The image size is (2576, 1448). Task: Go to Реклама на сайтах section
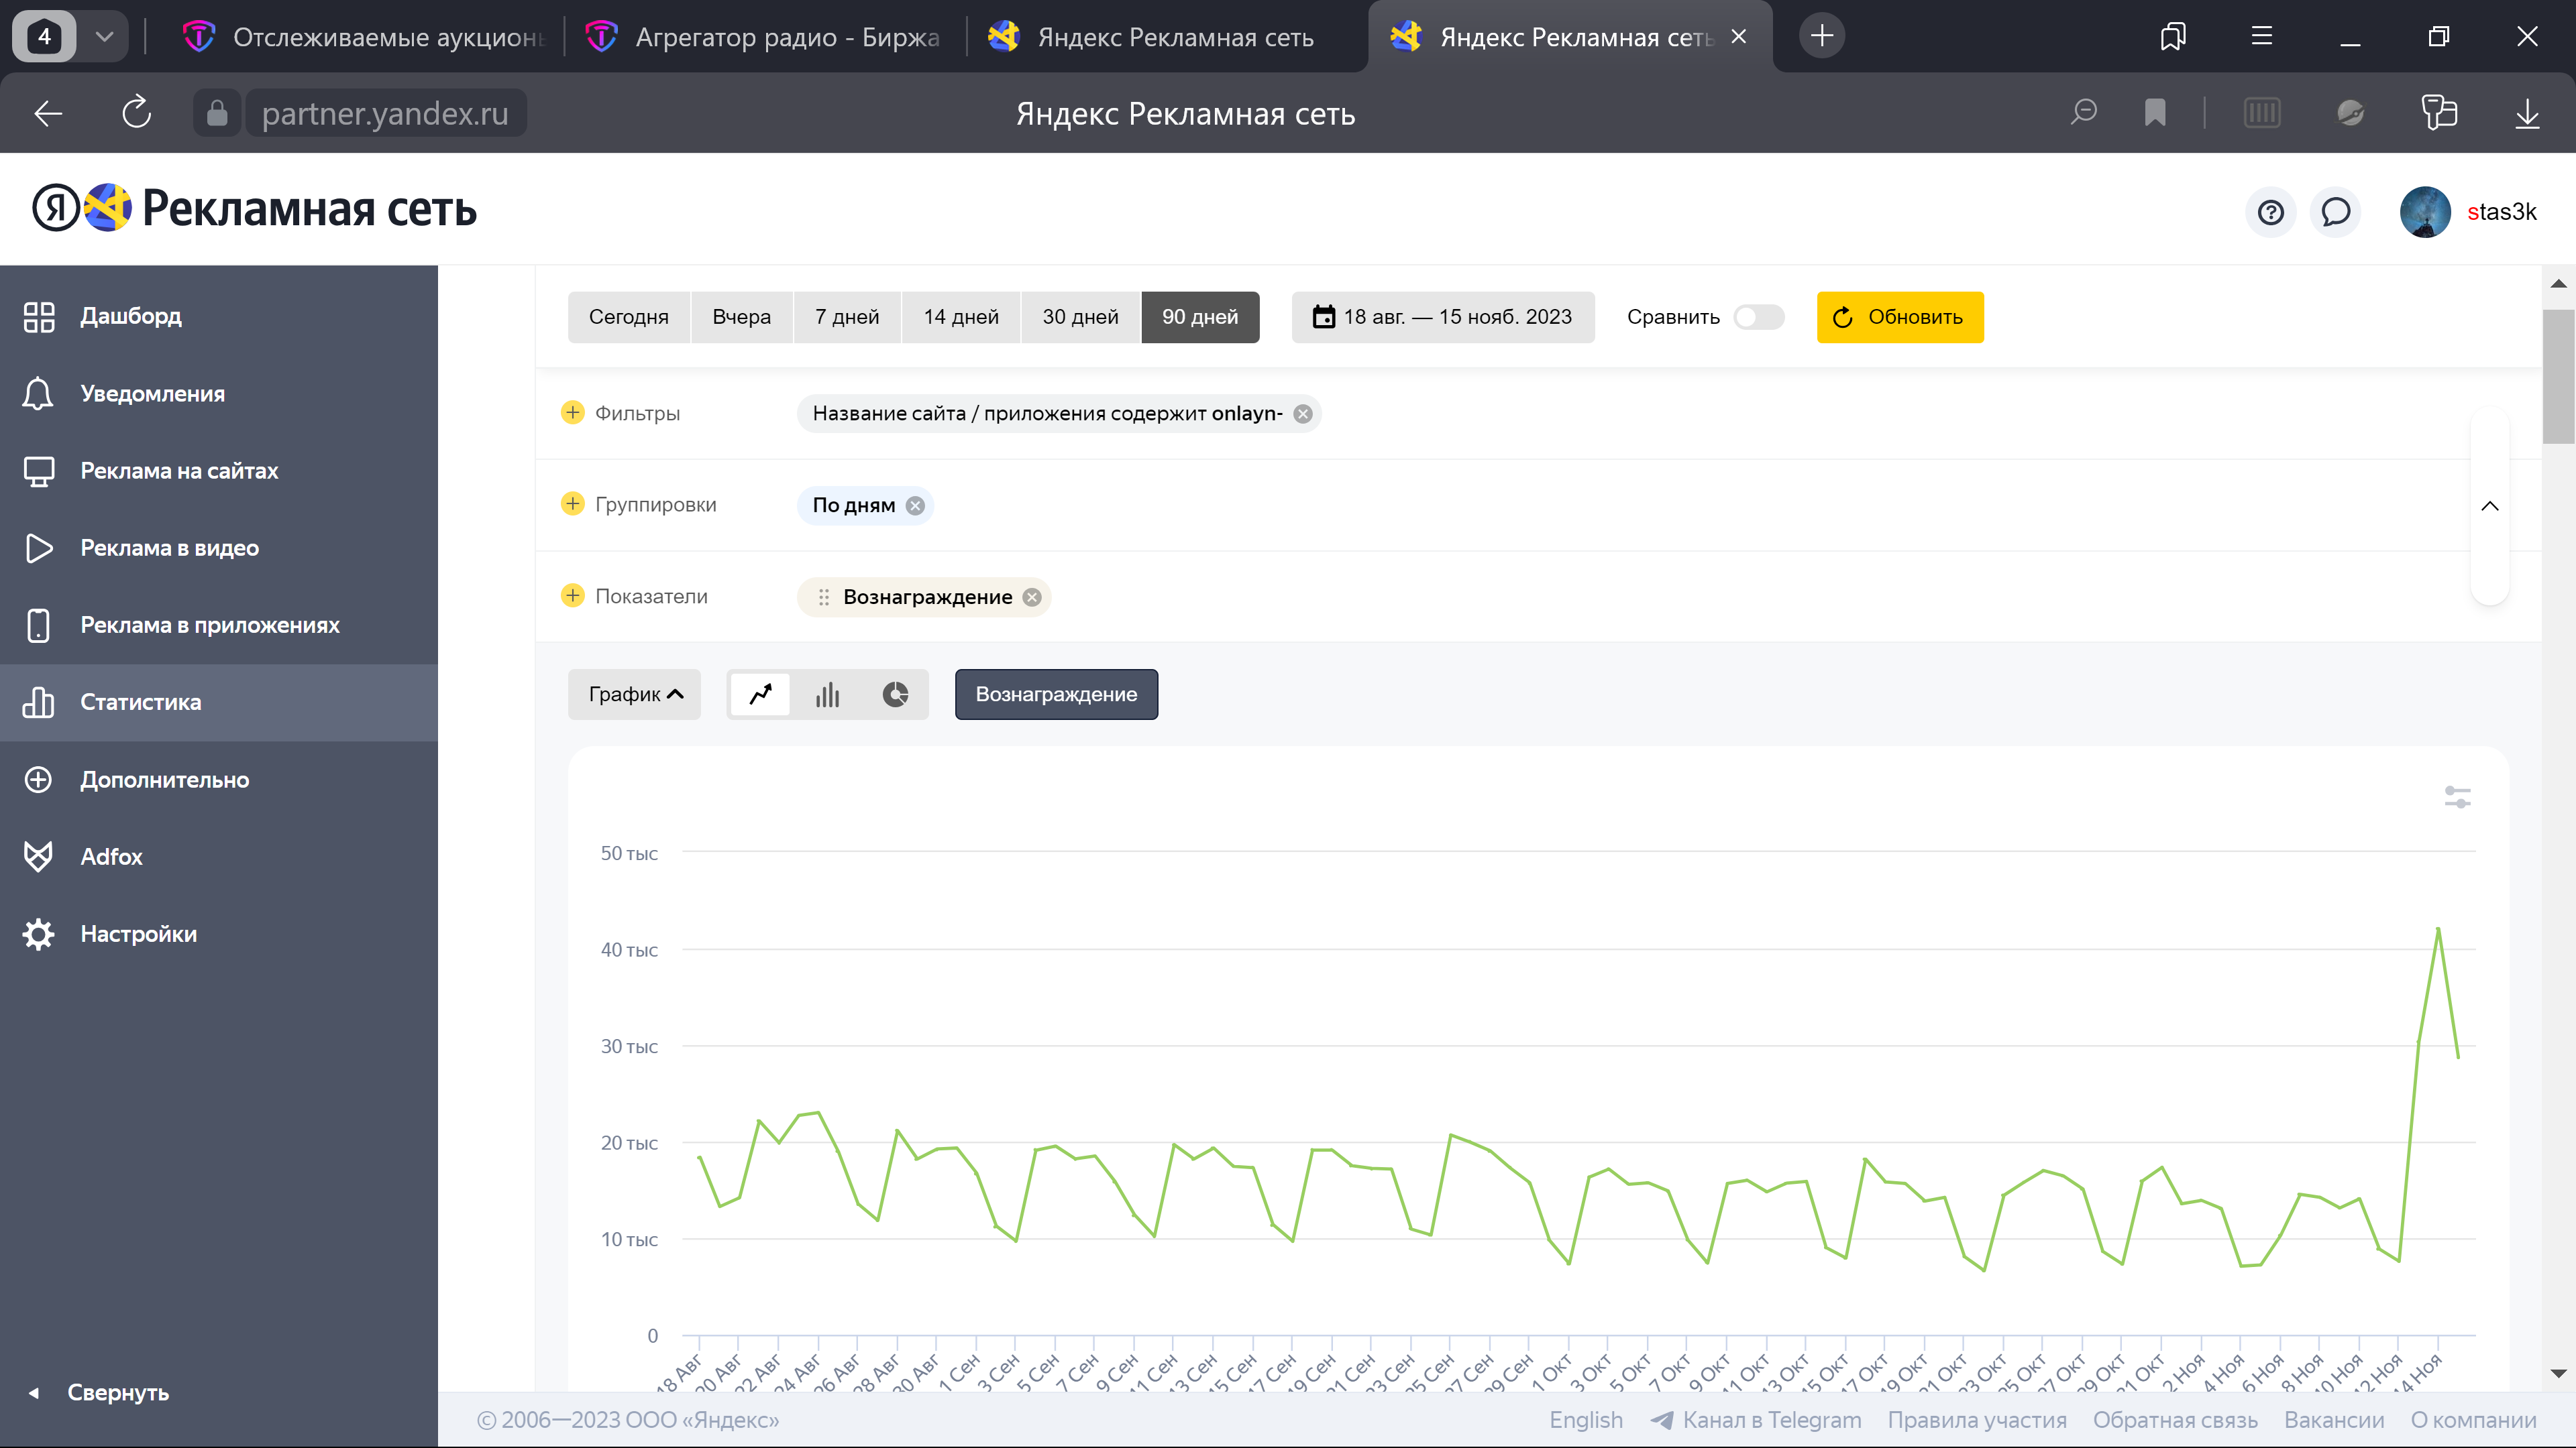point(179,471)
